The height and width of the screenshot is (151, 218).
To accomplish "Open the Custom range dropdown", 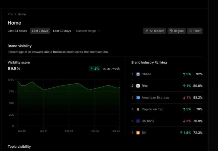I will (x=88, y=31).
